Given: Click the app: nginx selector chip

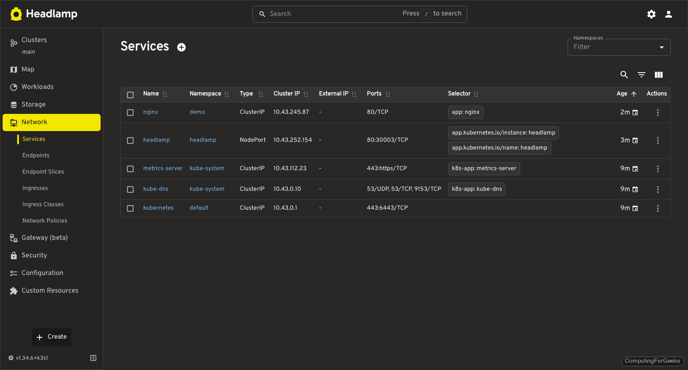Looking at the screenshot, I should coord(466,113).
